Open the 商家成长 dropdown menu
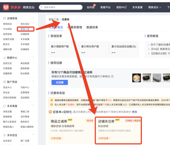The width and height of the screenshot is (170, 145). click(155, 7)
